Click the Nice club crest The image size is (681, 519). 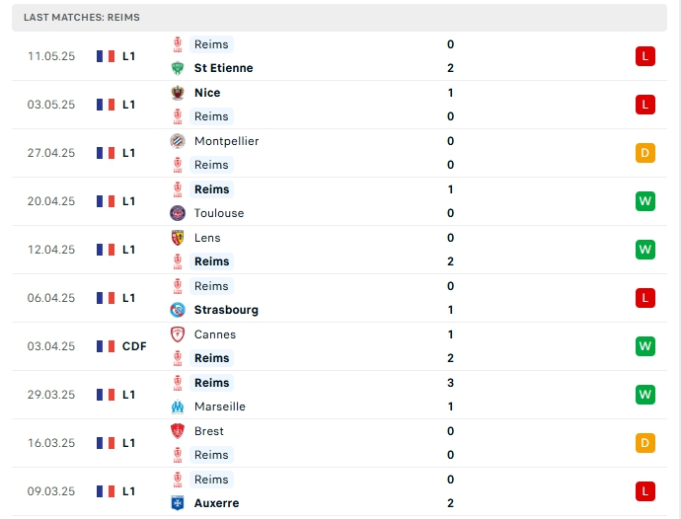[x=178, y=93]
